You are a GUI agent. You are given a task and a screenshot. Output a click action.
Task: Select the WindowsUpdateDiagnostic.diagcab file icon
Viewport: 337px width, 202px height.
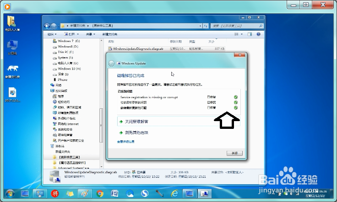coord(110,49)
